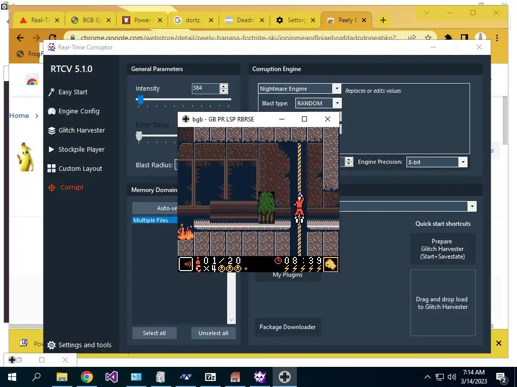Click the Auto-select button in Memory Domains
The image size is (517, 387).
click(155, 208)
